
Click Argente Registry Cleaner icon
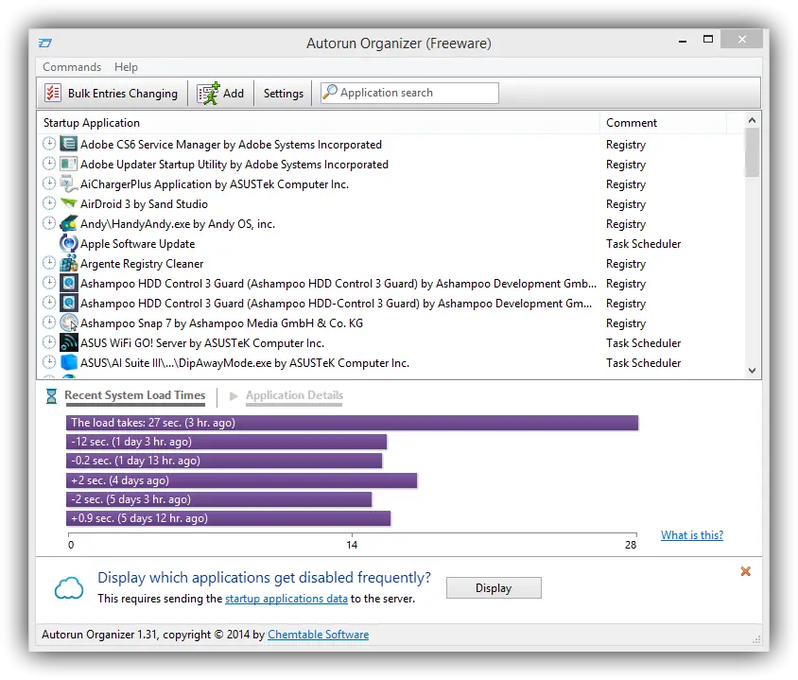click(x=69, y=263)
